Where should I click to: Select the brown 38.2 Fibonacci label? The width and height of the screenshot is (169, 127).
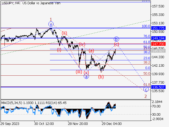click(147, 62)
